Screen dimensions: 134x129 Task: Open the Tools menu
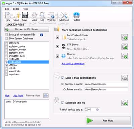[x=16, y=9]
